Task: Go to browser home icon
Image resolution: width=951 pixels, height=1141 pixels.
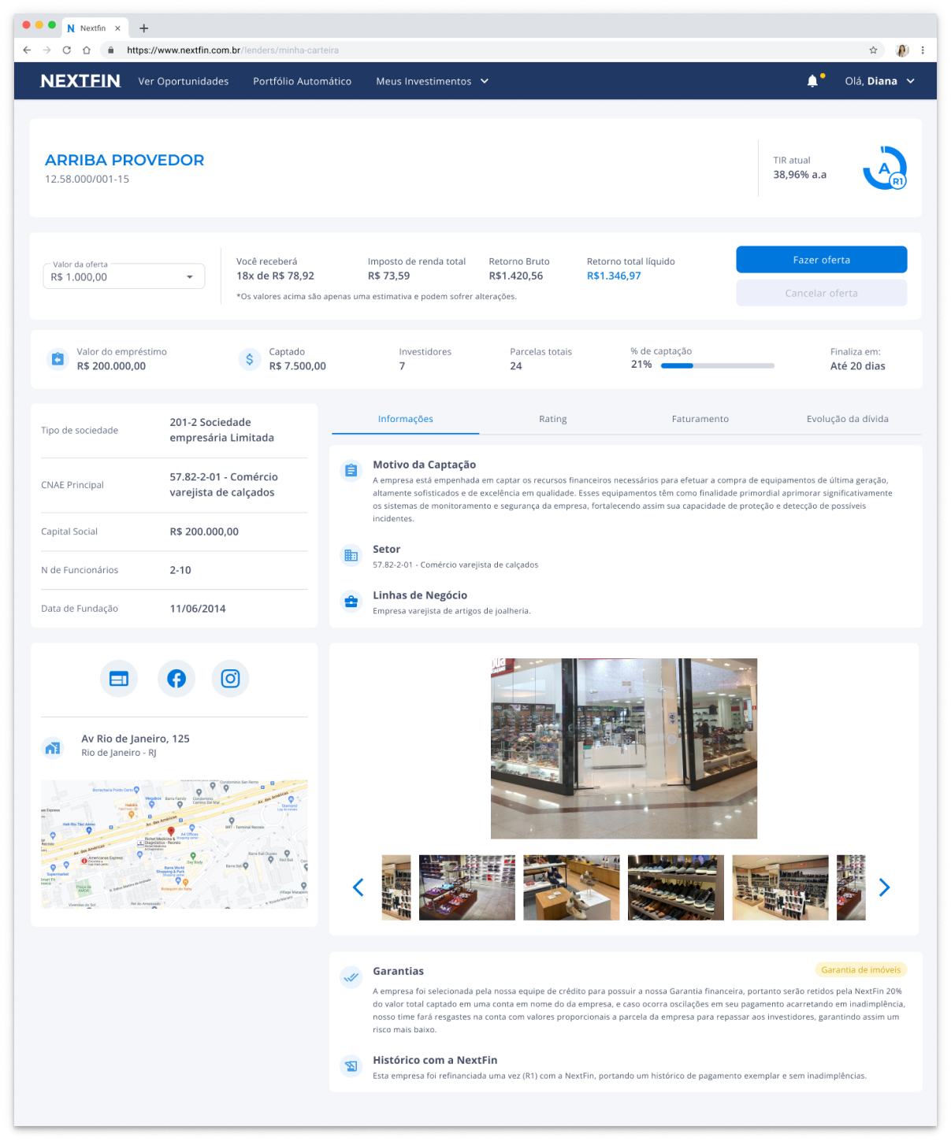Action: (87, 50)
